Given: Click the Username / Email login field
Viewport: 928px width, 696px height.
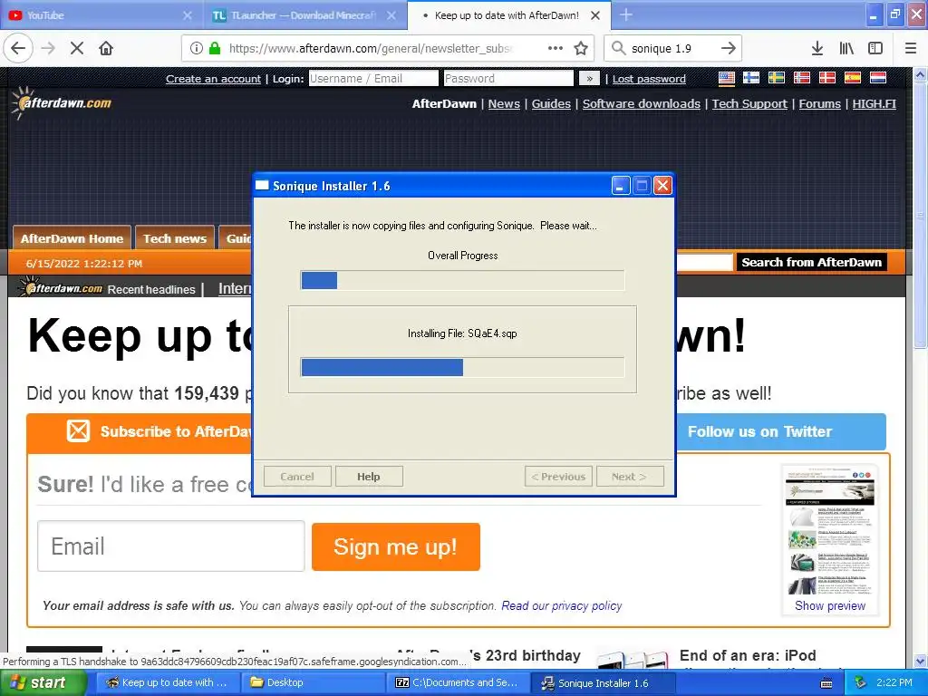Looking at the screenshot, I should (x=373, y=78).
